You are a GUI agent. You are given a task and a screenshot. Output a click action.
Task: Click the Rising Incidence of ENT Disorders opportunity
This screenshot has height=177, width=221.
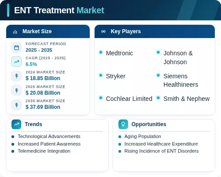pos(161,151)
